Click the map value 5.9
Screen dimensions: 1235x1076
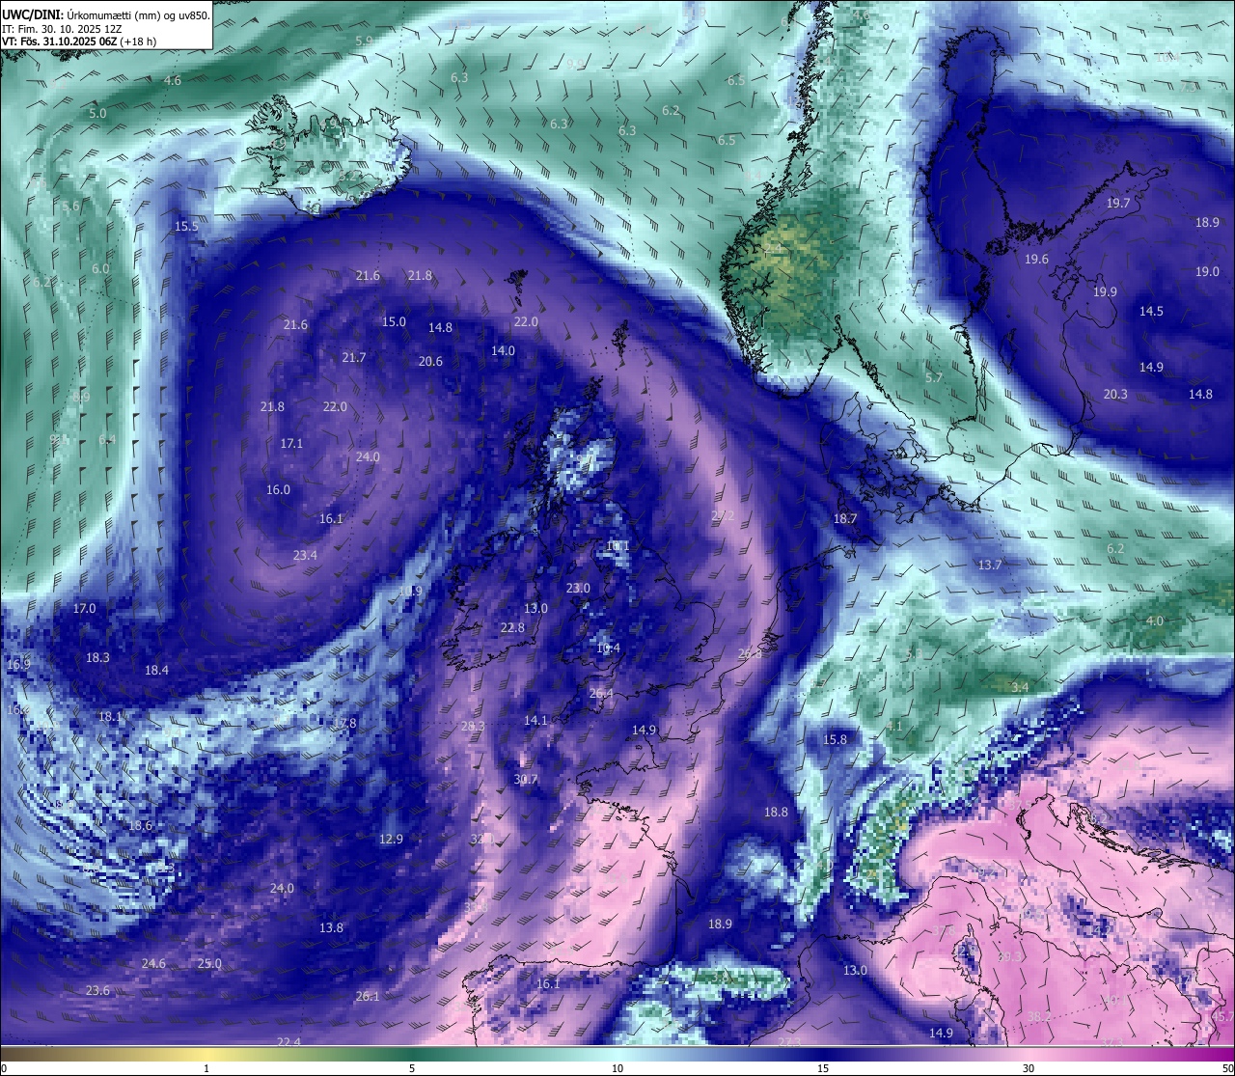tap(364, 41)
